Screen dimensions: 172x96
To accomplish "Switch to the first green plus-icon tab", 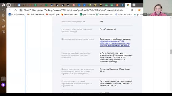I will click(35, 5).
